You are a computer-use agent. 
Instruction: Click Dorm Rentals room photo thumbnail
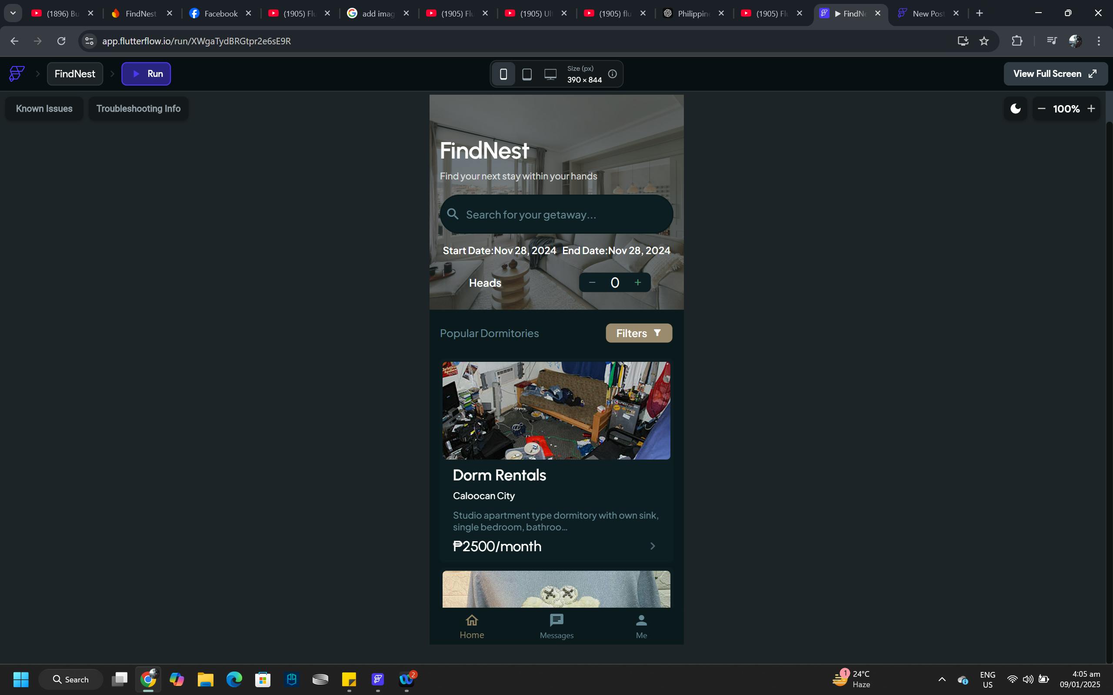click(556, 410)
